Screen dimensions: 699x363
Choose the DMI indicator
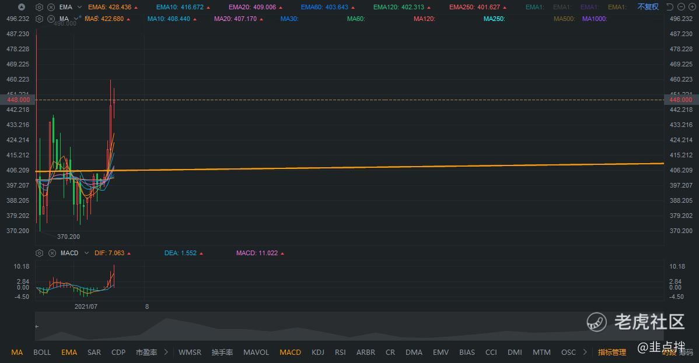[515, 353]
